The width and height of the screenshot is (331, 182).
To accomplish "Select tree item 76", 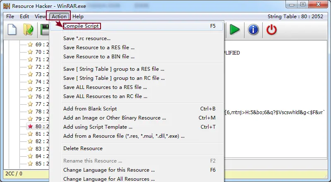I will coord(42,96).
